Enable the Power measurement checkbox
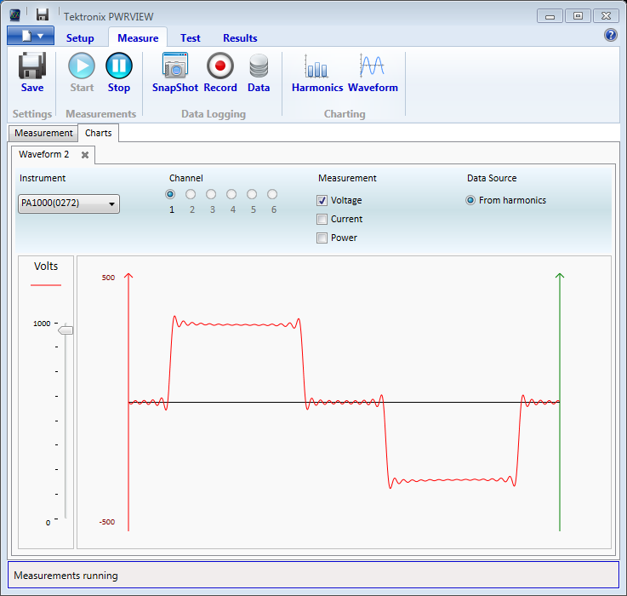Image resolution: width=627 pixels, height=596 pixels. [322, 238]
